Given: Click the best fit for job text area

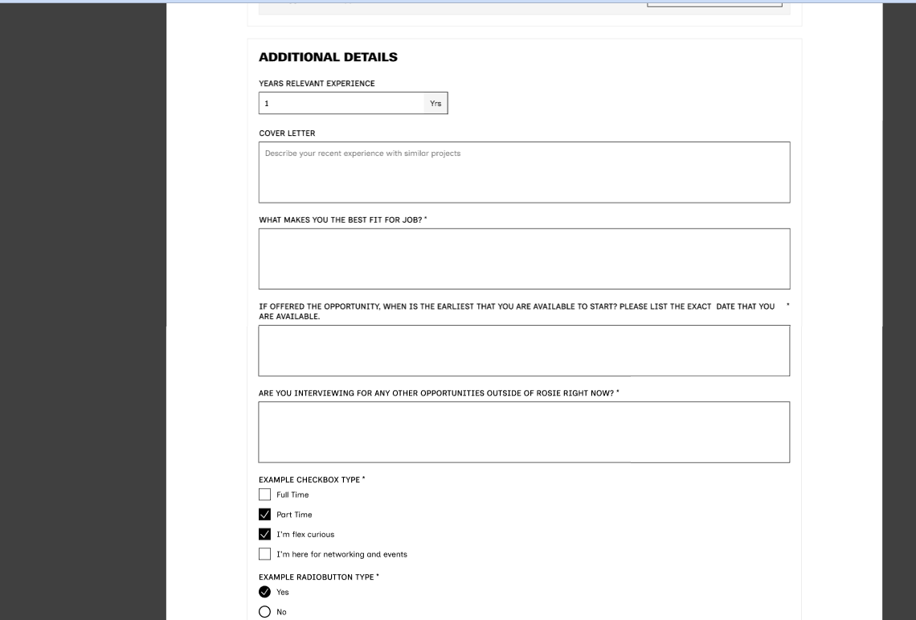Looking at the screenshot, I should click(525, 258).
